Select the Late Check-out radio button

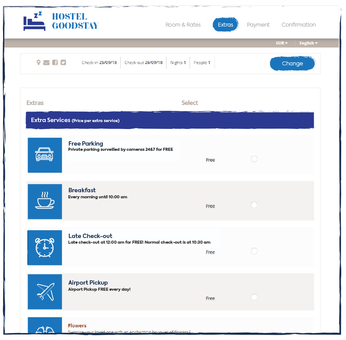[x=254, y=251]
